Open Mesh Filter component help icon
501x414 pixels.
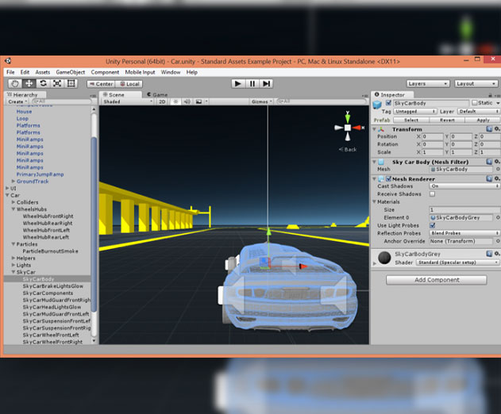(489, 162)
